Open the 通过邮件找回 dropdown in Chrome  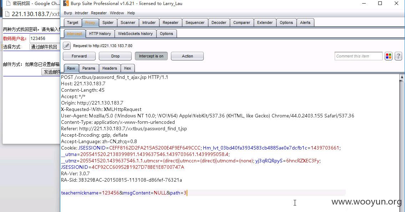click(45, 47)
